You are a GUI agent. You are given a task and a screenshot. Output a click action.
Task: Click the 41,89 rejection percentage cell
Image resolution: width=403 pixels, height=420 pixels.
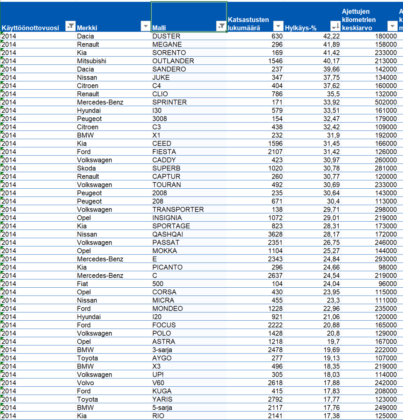pyautogui.click(x=312, y=44)
